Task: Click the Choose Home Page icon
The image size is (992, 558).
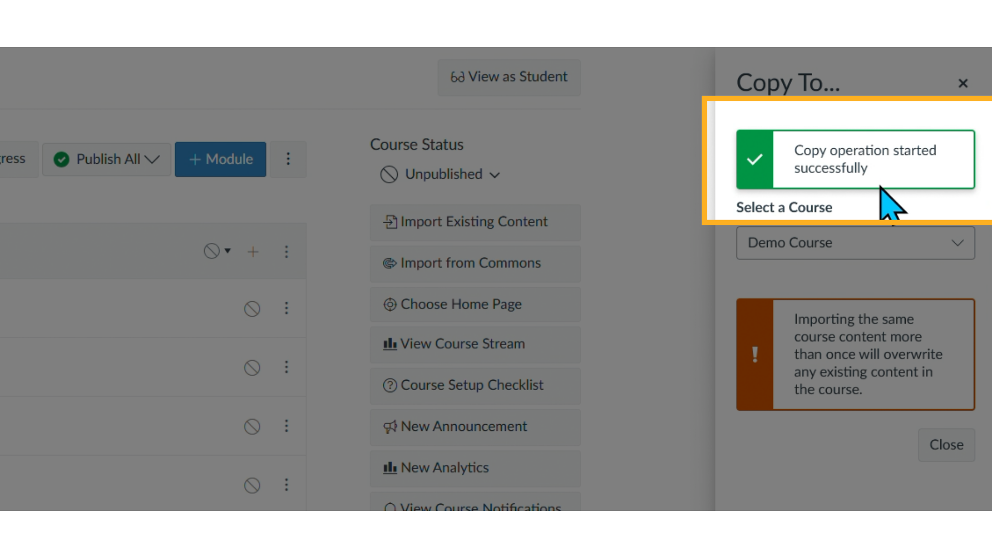Action: [389, 304]
